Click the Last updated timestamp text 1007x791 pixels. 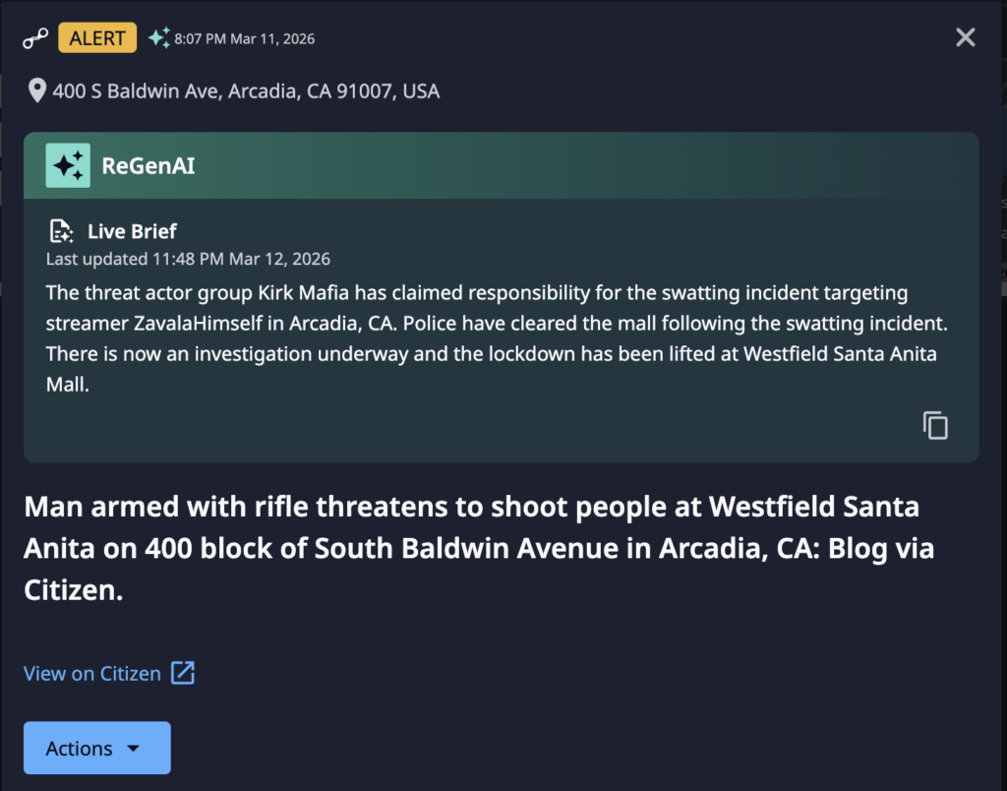pos(188,260)
